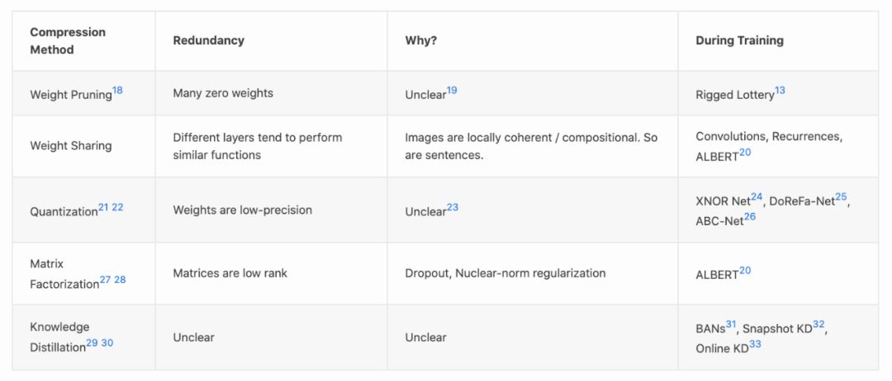
Task: Open footnote 20 in the Matrix Factorization row
Action: point(745,270)
